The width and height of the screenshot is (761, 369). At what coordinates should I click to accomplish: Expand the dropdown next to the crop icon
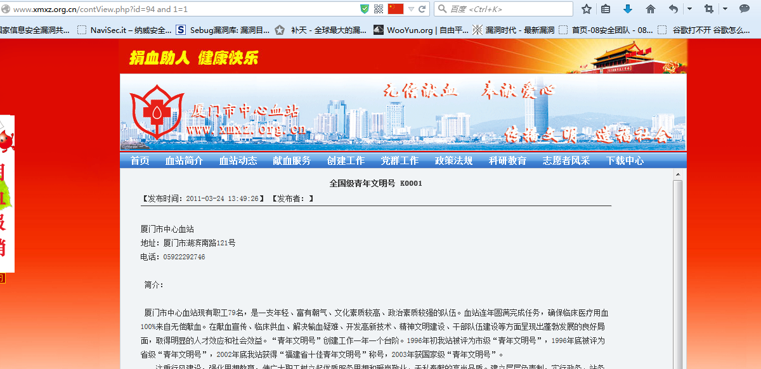pyautogui.click(x=725, y=9)
